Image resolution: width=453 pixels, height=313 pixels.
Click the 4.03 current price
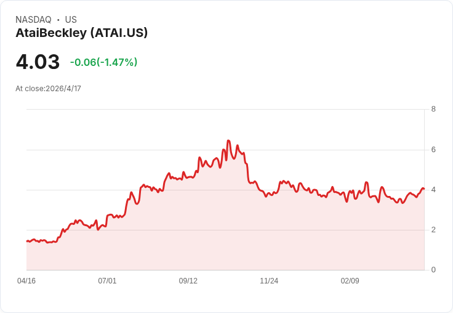click(38, 62)
